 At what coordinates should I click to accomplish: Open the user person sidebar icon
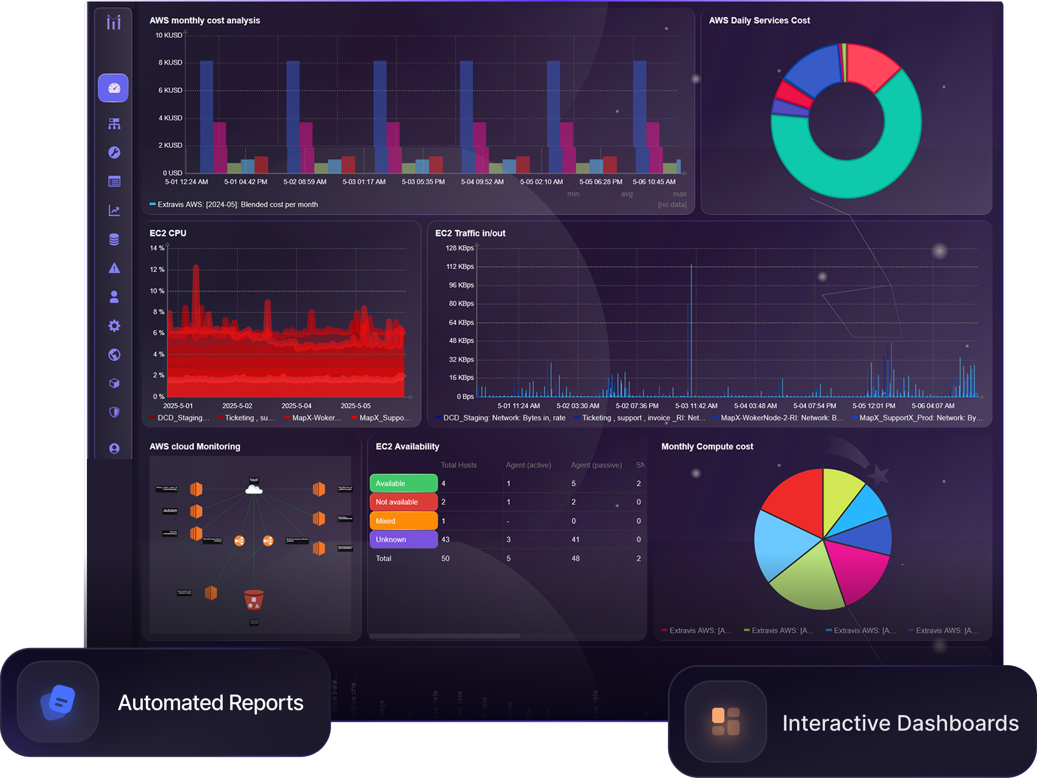tap(114, 297)
